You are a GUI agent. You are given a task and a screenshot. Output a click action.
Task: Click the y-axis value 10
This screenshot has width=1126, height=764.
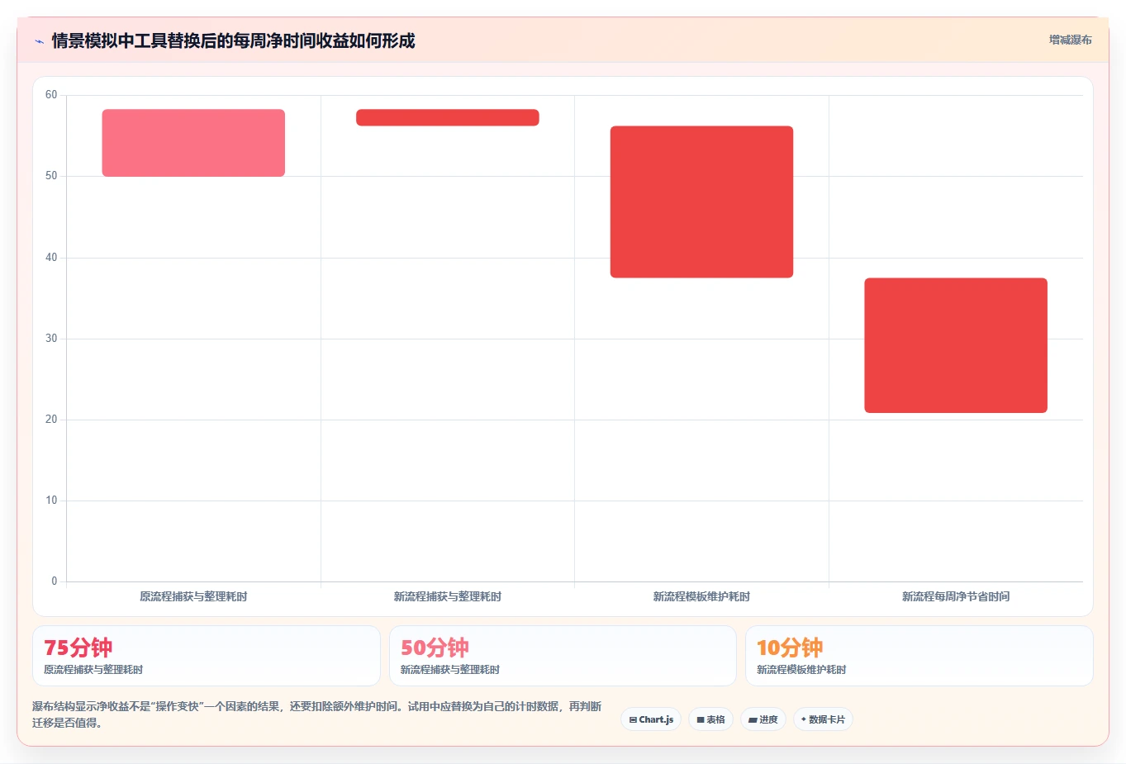51,501
